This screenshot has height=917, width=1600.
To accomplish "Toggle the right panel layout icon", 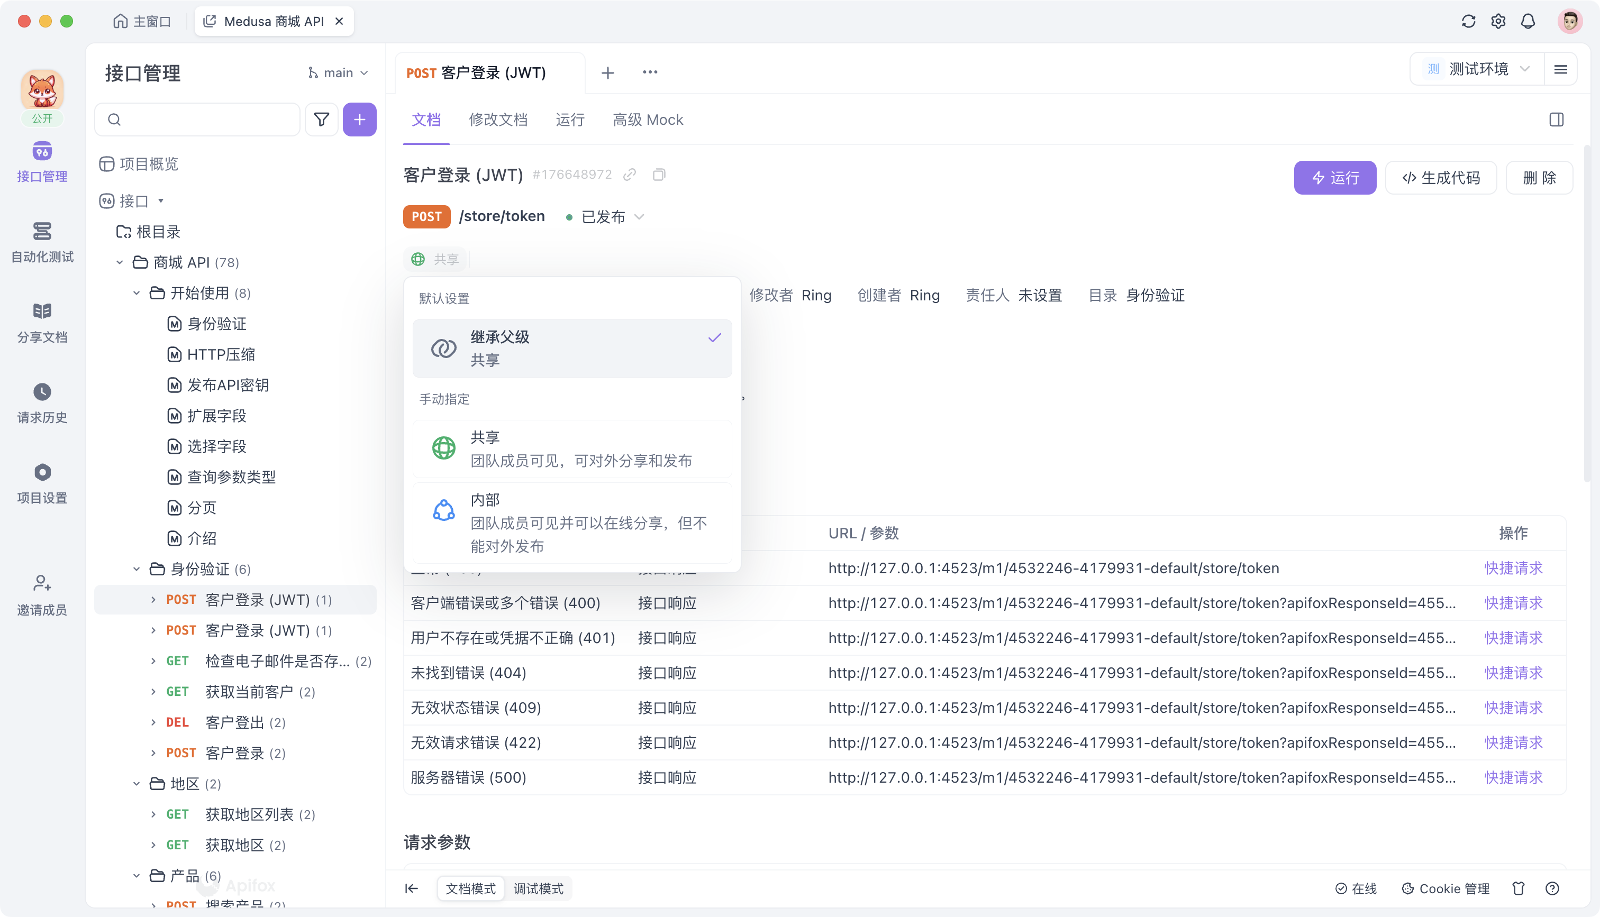I will pyautogui.click(x=1558, y=119).
